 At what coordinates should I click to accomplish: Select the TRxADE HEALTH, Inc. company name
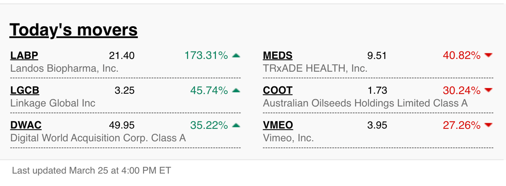click(315, 68)
